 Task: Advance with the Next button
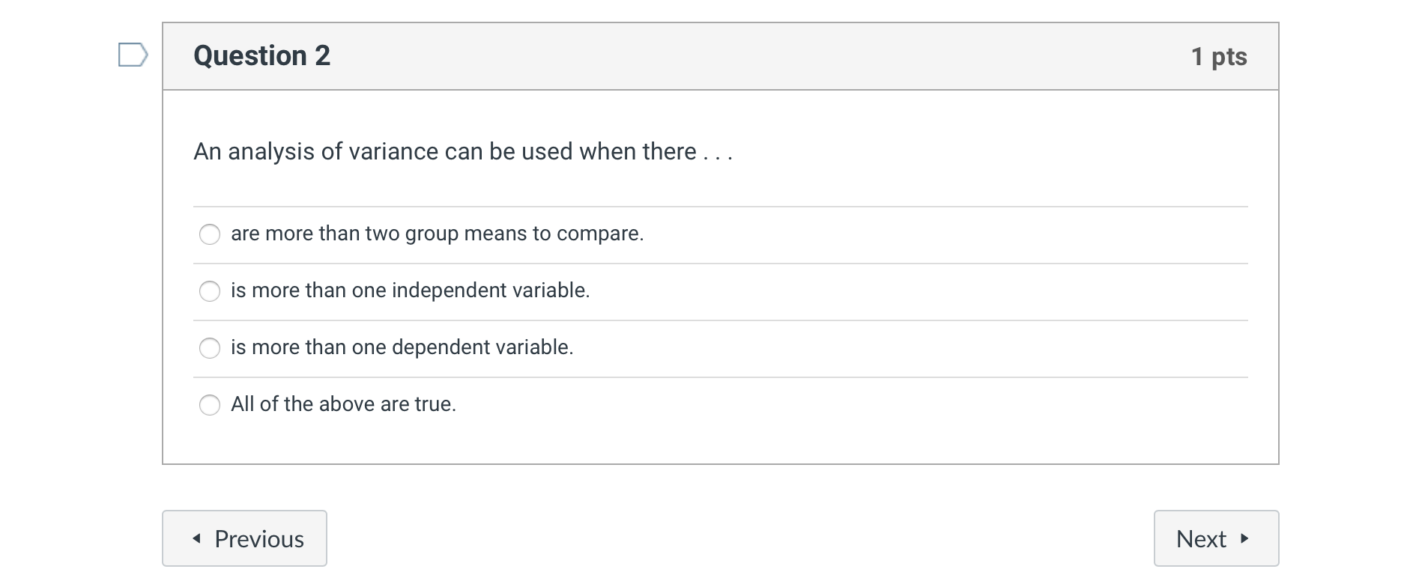[x=1215, y=538]
